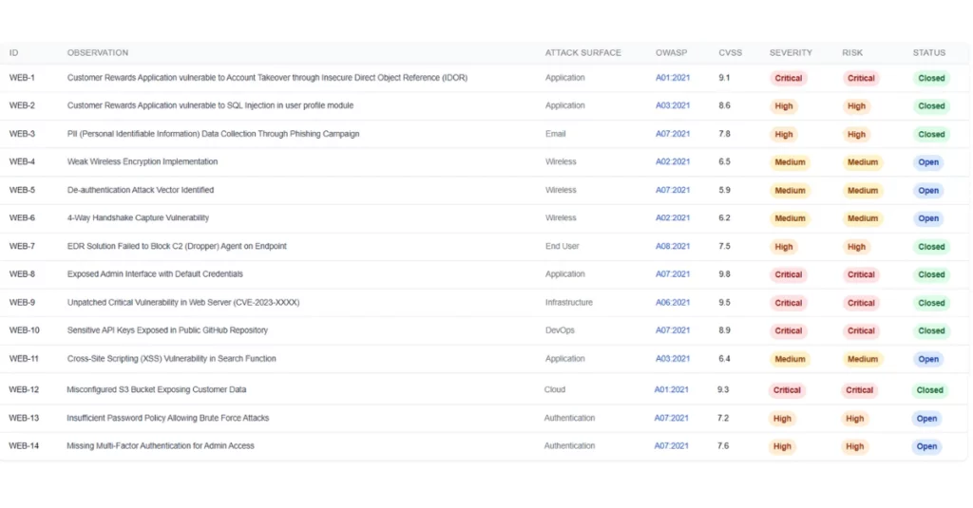Viewport: 973px width, 508px height.
Task: Click the Email attack surface cell
Action: [555, 133]
